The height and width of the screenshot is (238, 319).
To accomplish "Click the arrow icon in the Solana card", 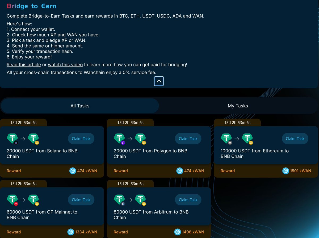I will [x=23, y=139].
